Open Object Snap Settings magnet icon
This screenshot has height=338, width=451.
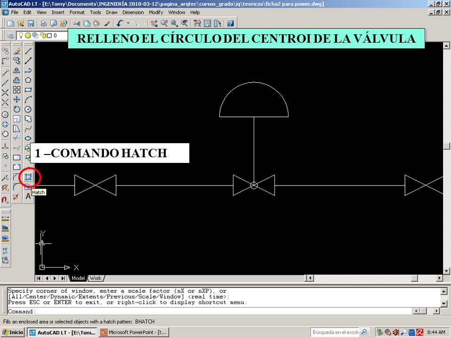coord(5,200)
